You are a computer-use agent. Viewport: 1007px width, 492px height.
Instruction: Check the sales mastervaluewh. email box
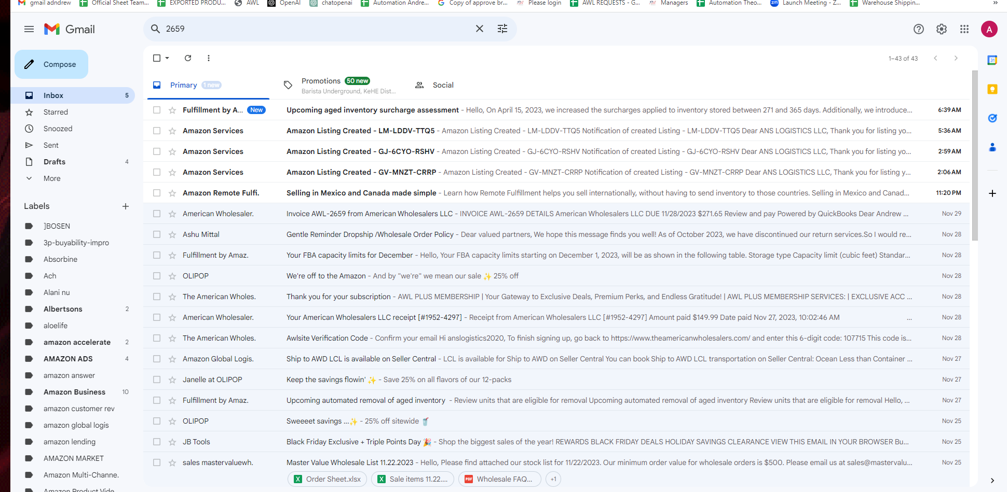coord(157,462)
